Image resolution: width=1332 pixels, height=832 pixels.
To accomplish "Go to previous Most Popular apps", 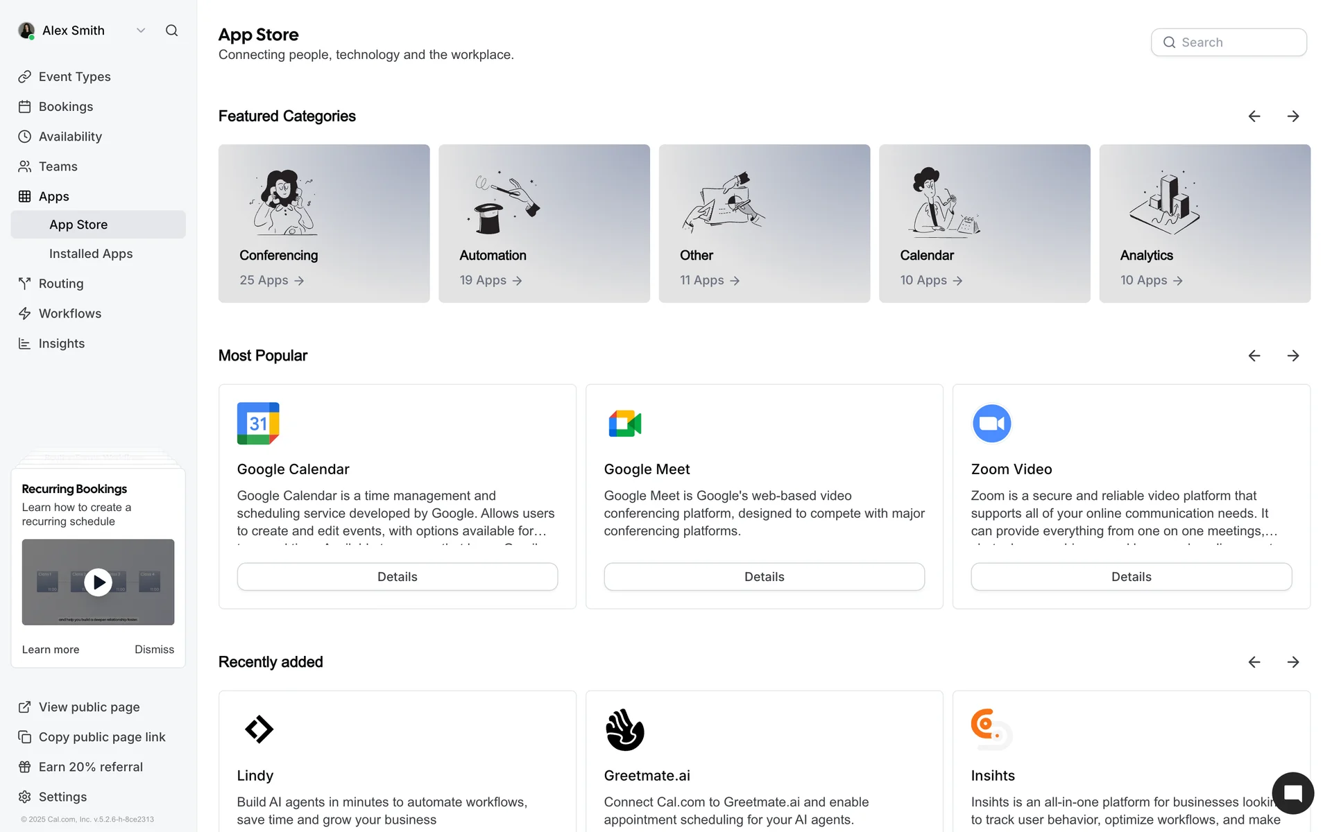I will [x=1254, y=356].
